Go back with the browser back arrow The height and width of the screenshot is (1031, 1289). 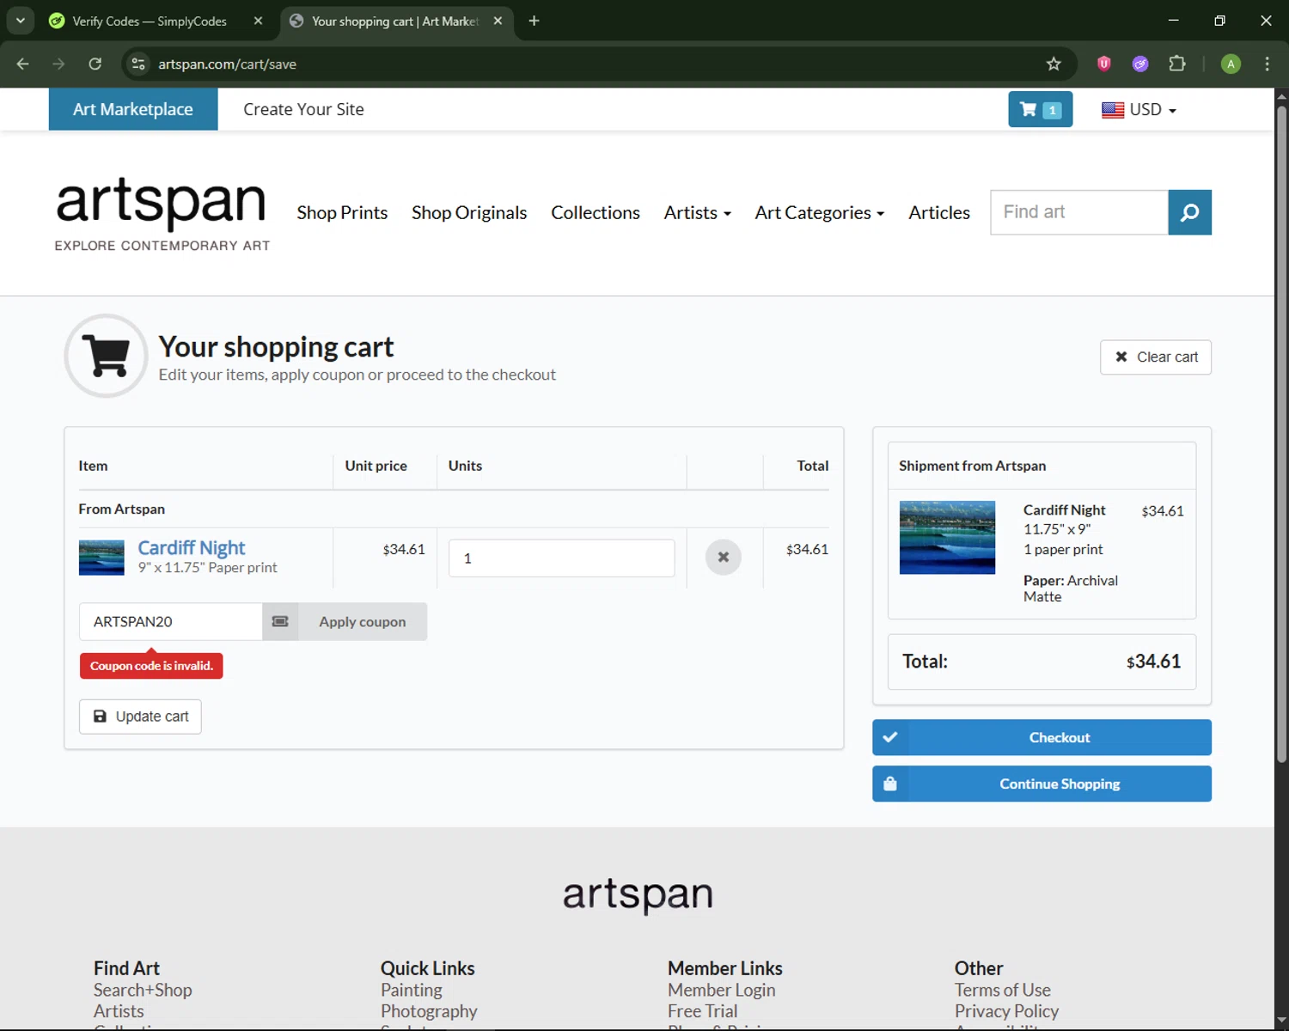pyautogui.click(x=23, y=64)
